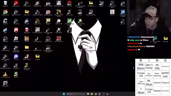This screenshot has width=171, height=96.
Task: Switch to Chrome in the taskbar
Action: (96, 94)
